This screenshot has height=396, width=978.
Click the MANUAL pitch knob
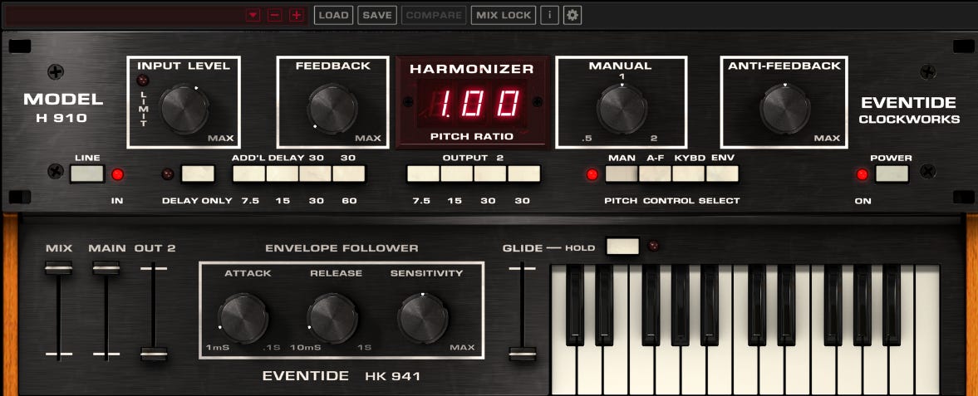pyautogui.click(x=622, y=109)
